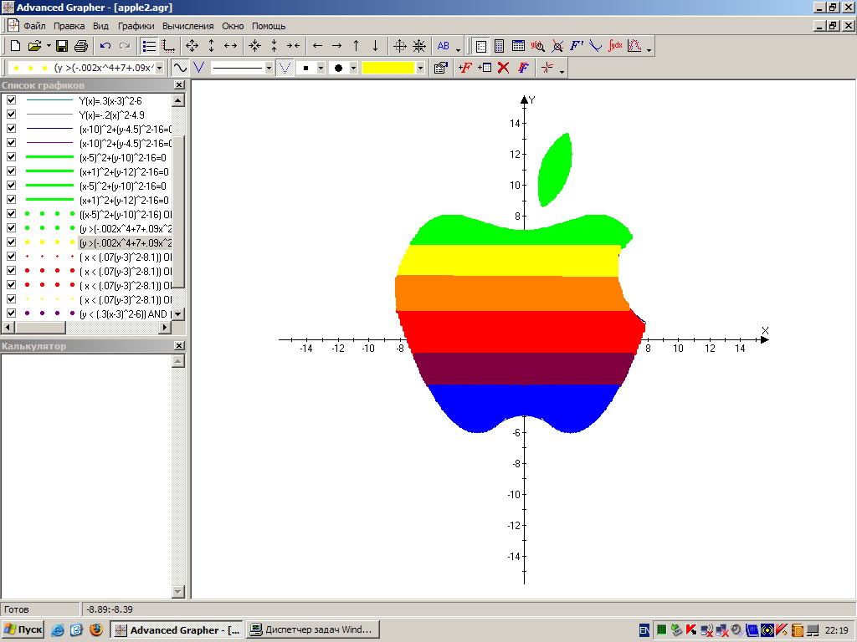Click the undo arrow icon
This screenshot has height=642, width=857.
105,46
